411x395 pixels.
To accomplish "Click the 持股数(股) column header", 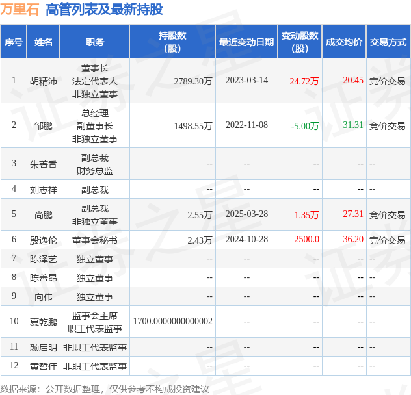I will (x=172, y=42).
